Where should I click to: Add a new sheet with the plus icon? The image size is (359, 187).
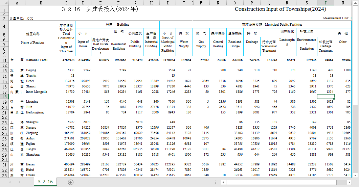71,182
